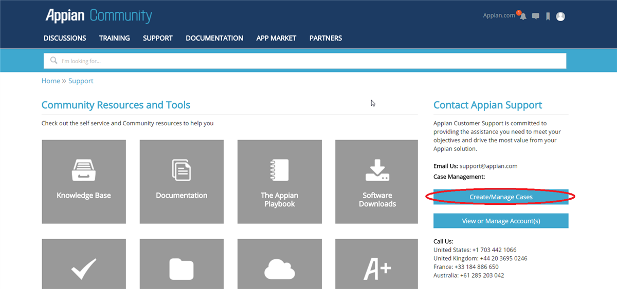617x289 pixels.
Task: Open the DISCUSSIONS menu
Action: coord(65,38)
